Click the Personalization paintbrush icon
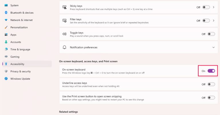This screenshot has height=115, width=220. (x=6, y=27)
